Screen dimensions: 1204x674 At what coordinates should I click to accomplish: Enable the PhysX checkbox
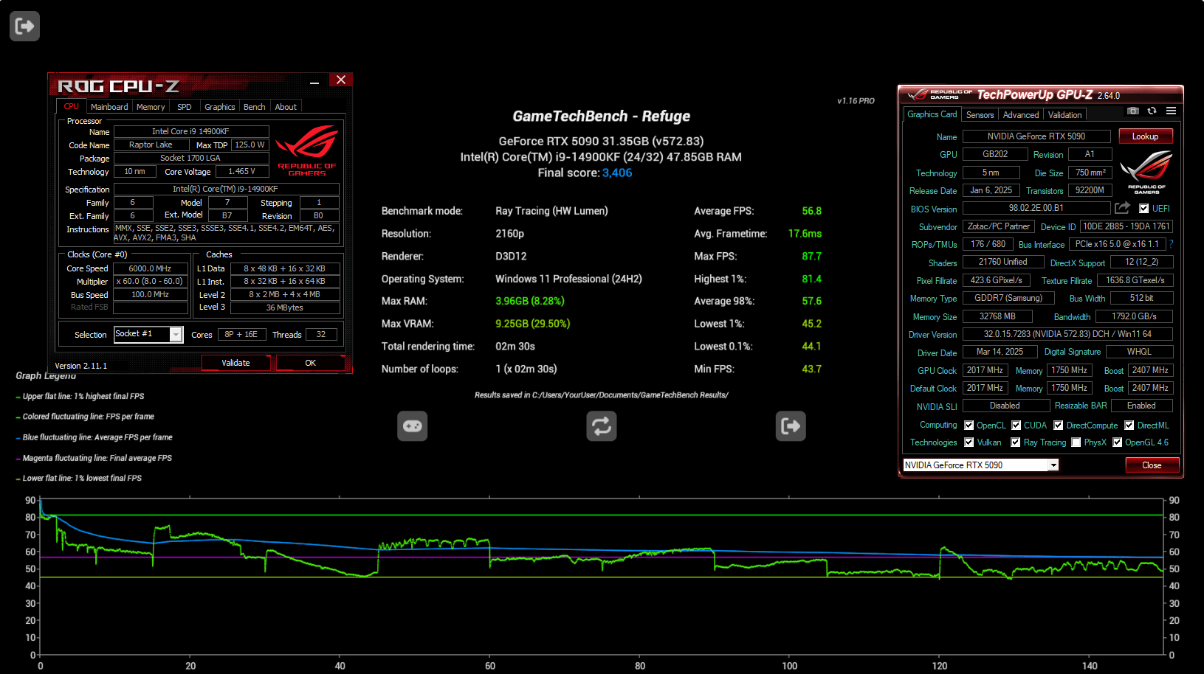pyautogui.click(x=1076, y=442)
